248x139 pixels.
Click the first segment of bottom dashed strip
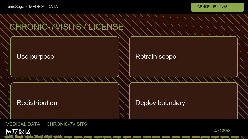click(x=9, y=137)
